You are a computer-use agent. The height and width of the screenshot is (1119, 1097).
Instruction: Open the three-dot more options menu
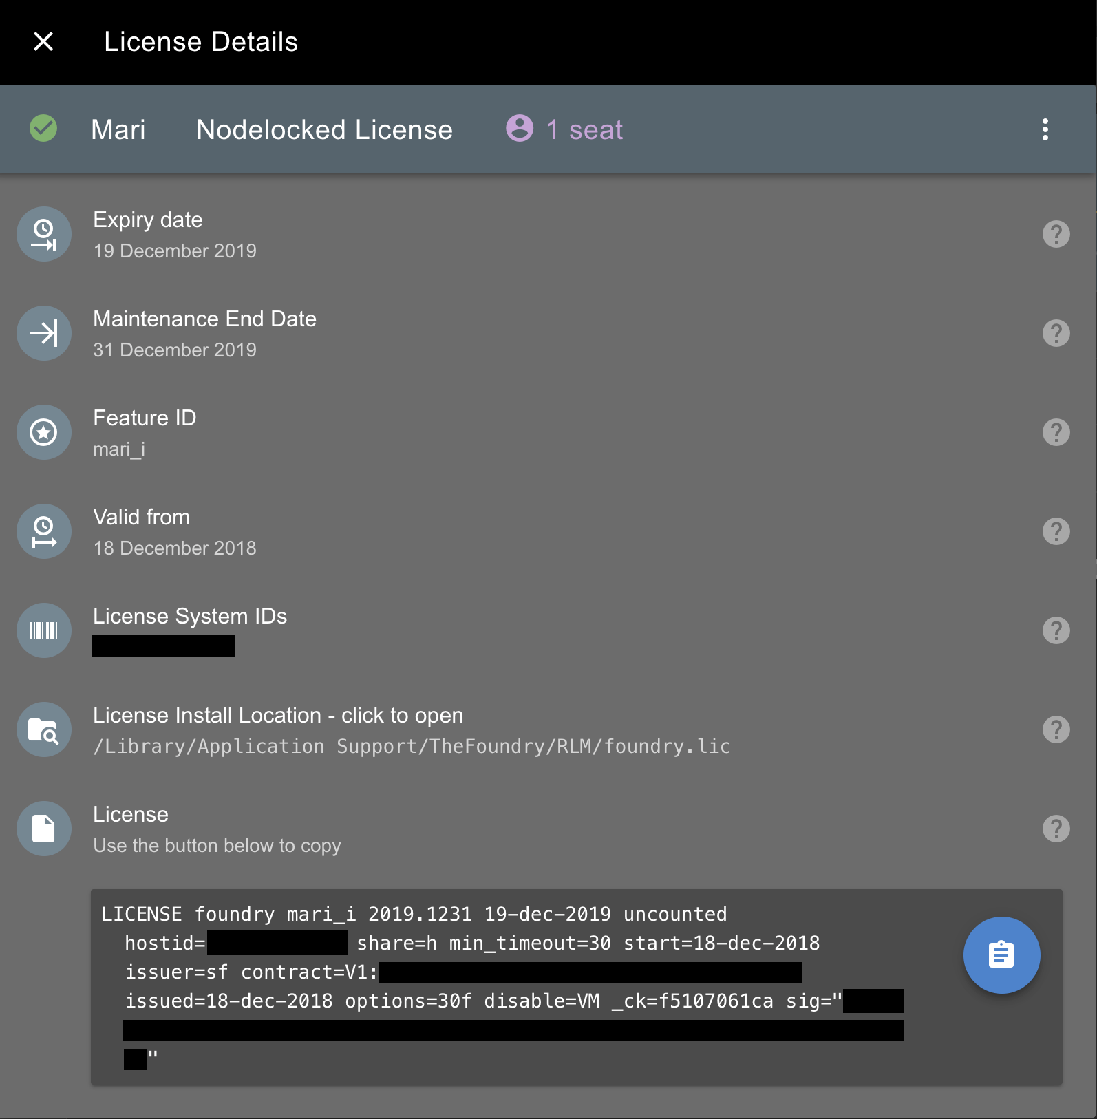click(x=1045, y=129)
